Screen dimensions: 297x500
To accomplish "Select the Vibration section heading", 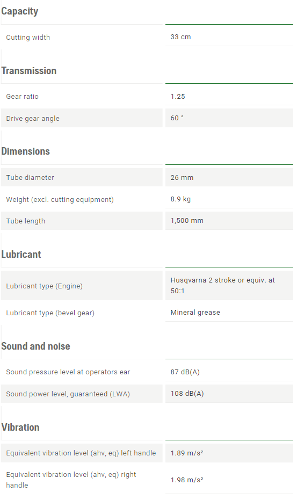I will [x=20, y=427].
